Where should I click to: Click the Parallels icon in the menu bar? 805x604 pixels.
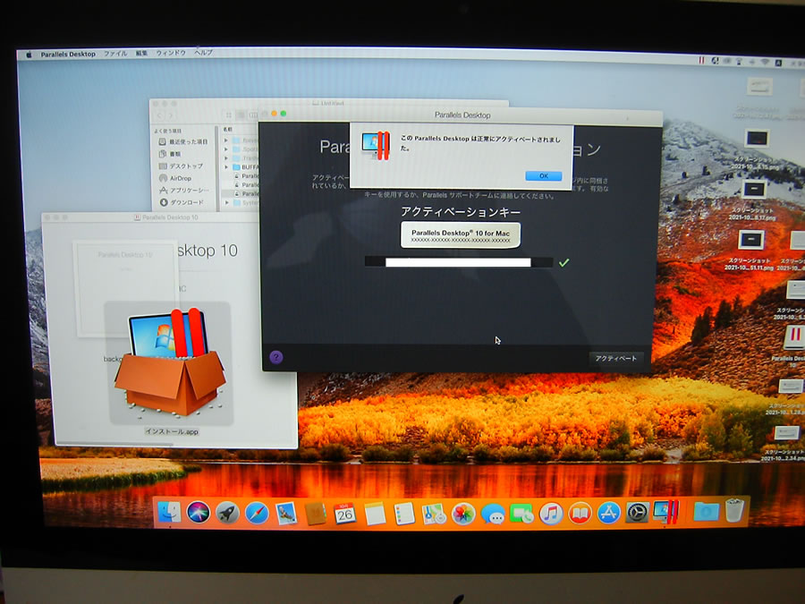pyautogui.click(x=700, y=61)
